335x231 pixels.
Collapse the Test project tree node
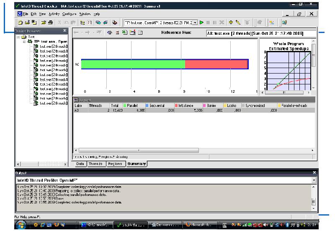(x=18, y=37)
